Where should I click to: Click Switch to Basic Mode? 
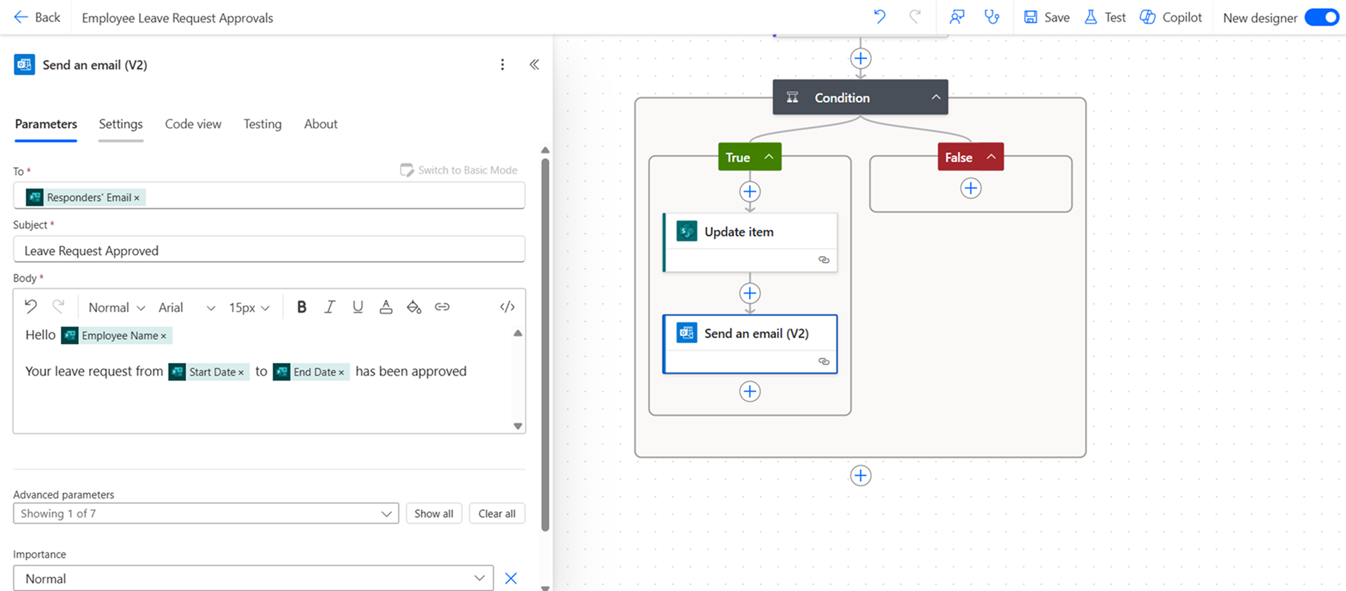tap(459, 170)
